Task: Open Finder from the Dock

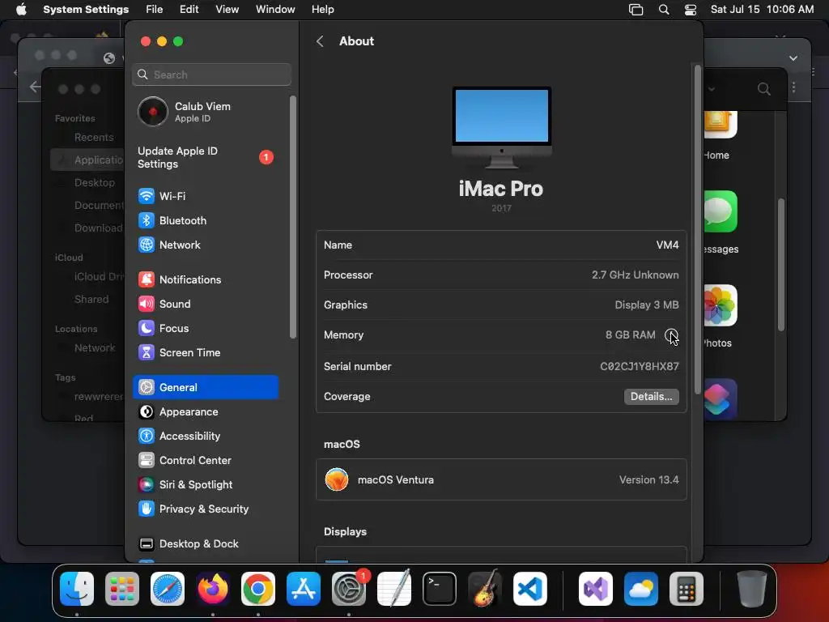Action: pos(77,589)
